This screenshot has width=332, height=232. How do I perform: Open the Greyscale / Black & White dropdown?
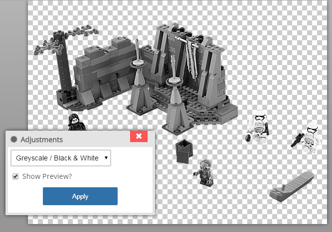click(x=61, y=158)
